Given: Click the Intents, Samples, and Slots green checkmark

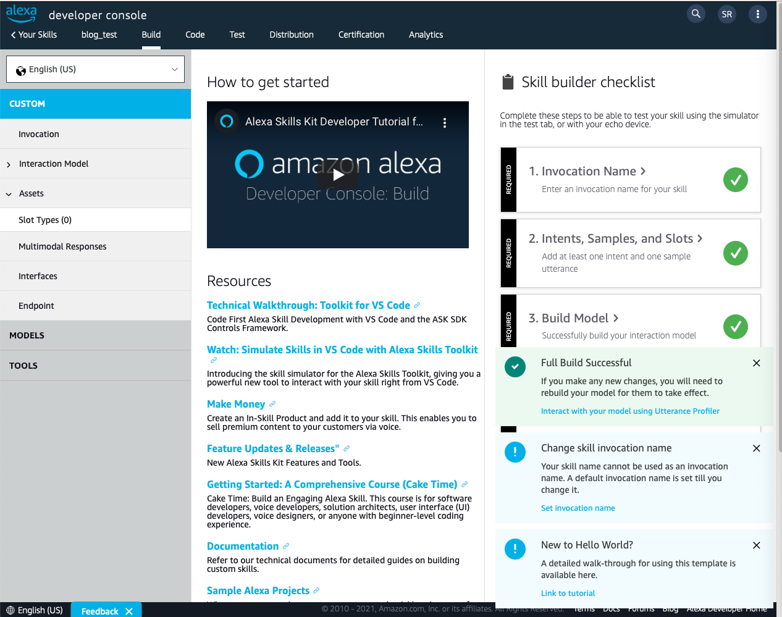Looking at the screenshot, I should coord(736,253).
